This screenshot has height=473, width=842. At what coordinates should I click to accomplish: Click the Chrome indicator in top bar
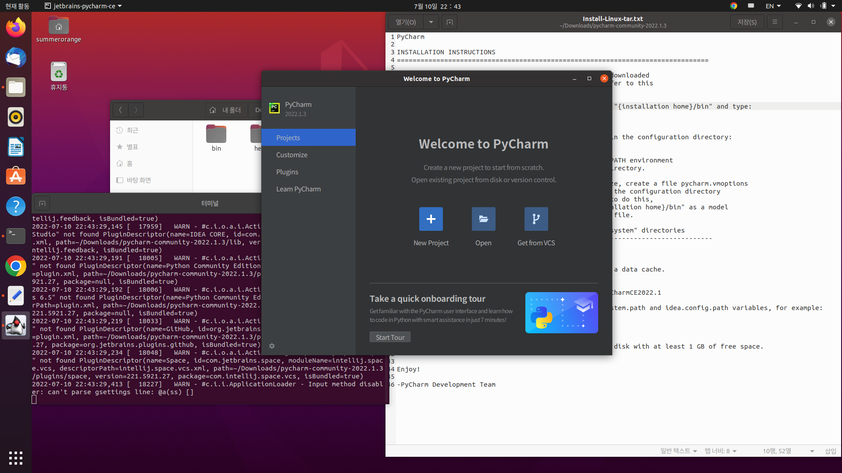point(734,6)
